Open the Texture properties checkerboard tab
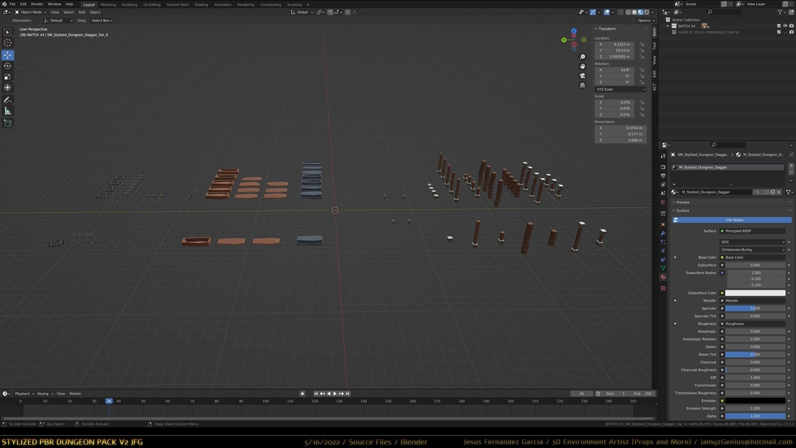Screen dimensions: 796x448 point(663,288)
